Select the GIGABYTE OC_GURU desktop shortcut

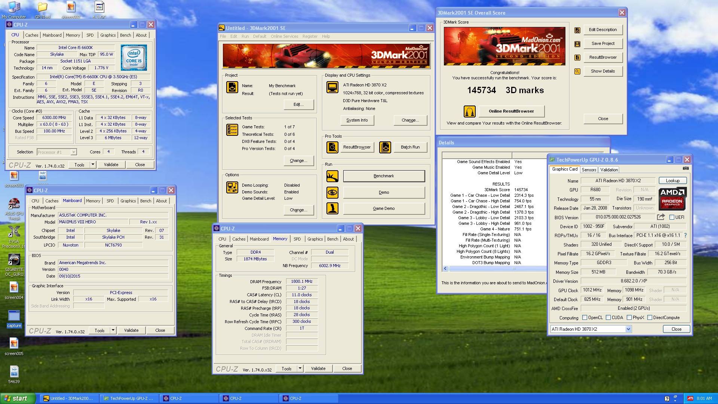pos(14,265)
